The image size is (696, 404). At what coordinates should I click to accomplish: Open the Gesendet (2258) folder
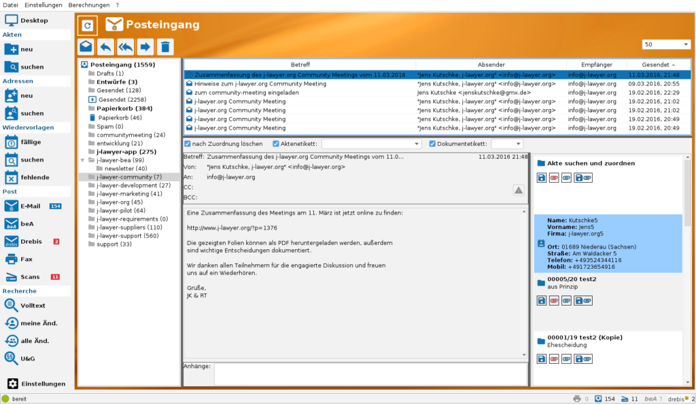pyautogui.click(x=122, y=100)
